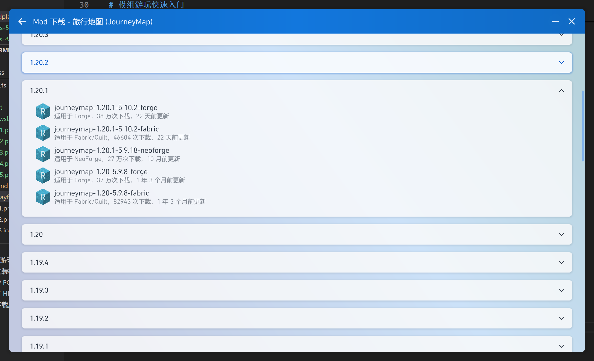Expand the 1.20.2 version section
594x361 pixels.
561,63
